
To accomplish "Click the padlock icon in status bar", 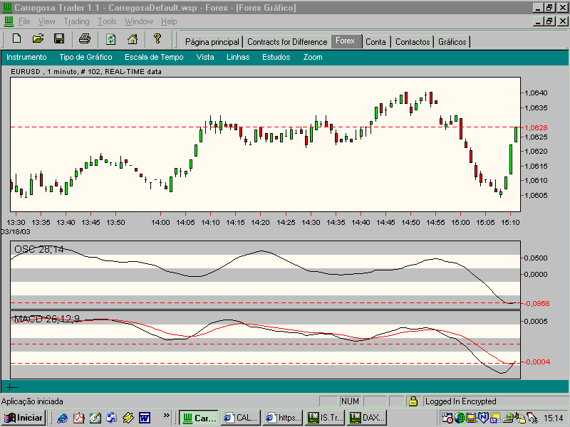I will point(413,401).
